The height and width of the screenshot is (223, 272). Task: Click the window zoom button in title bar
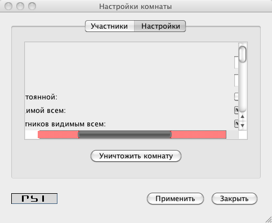(32, 6)
